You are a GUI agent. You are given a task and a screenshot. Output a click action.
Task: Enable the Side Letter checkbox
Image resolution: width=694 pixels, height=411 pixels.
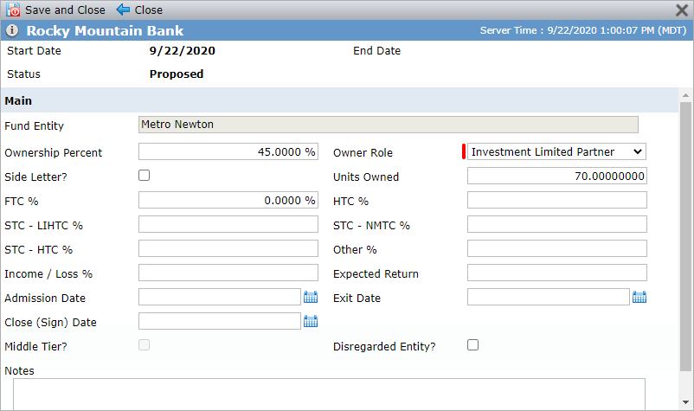pyautogui.click(x=144, y=175)
